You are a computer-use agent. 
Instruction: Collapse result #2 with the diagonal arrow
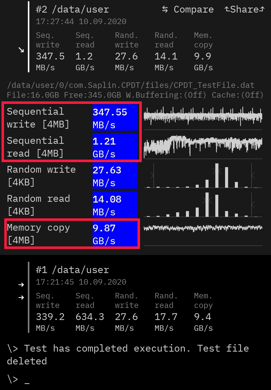(x=21, y=50)
